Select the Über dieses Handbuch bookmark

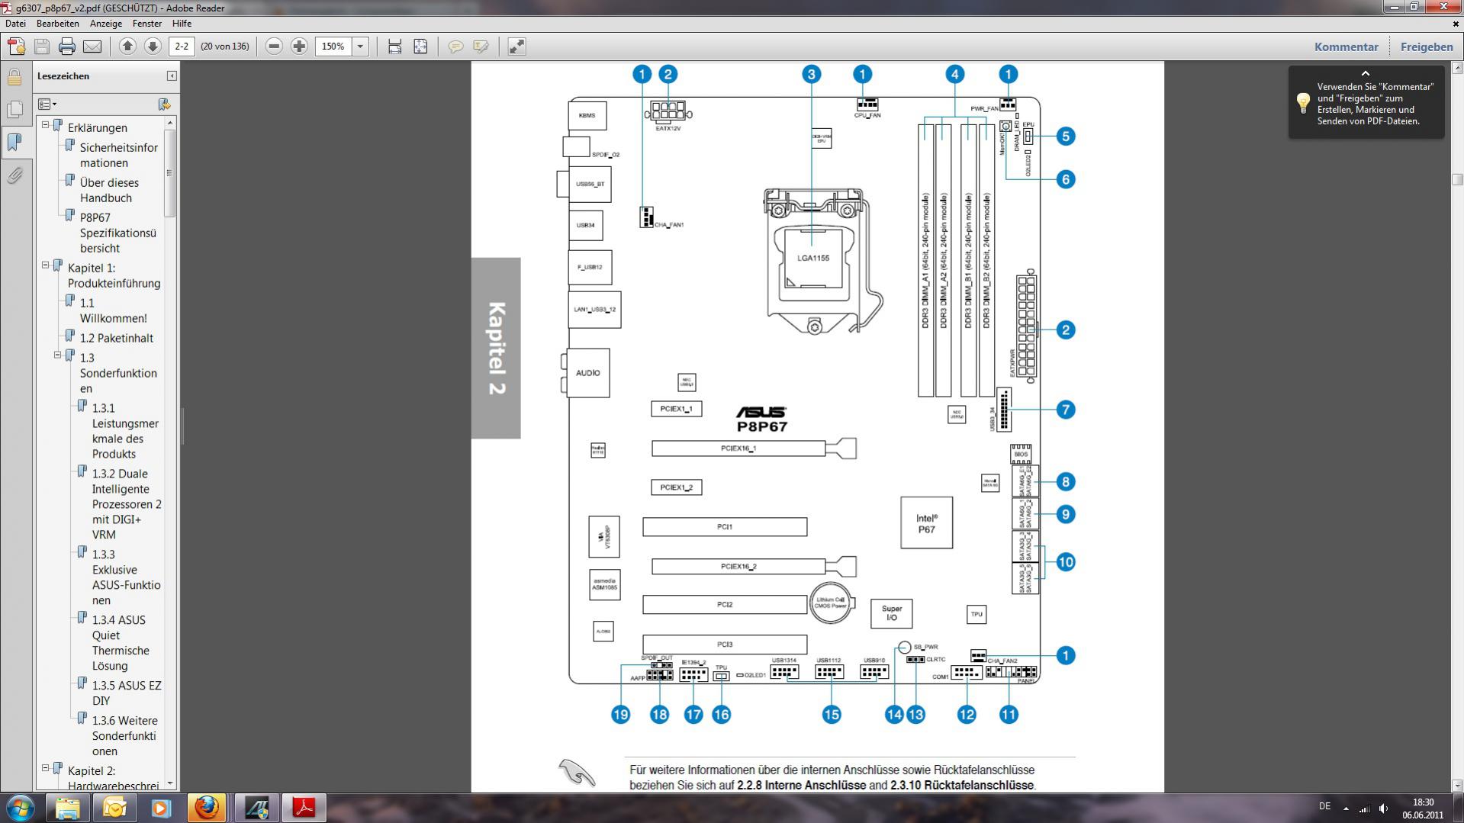[109, 190]
